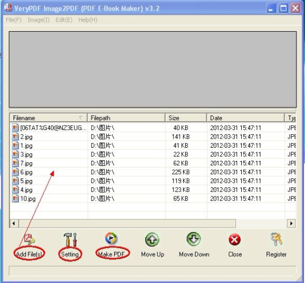
Task: Click the filepath cell in 7.jpg row
Action: (102, 163)
